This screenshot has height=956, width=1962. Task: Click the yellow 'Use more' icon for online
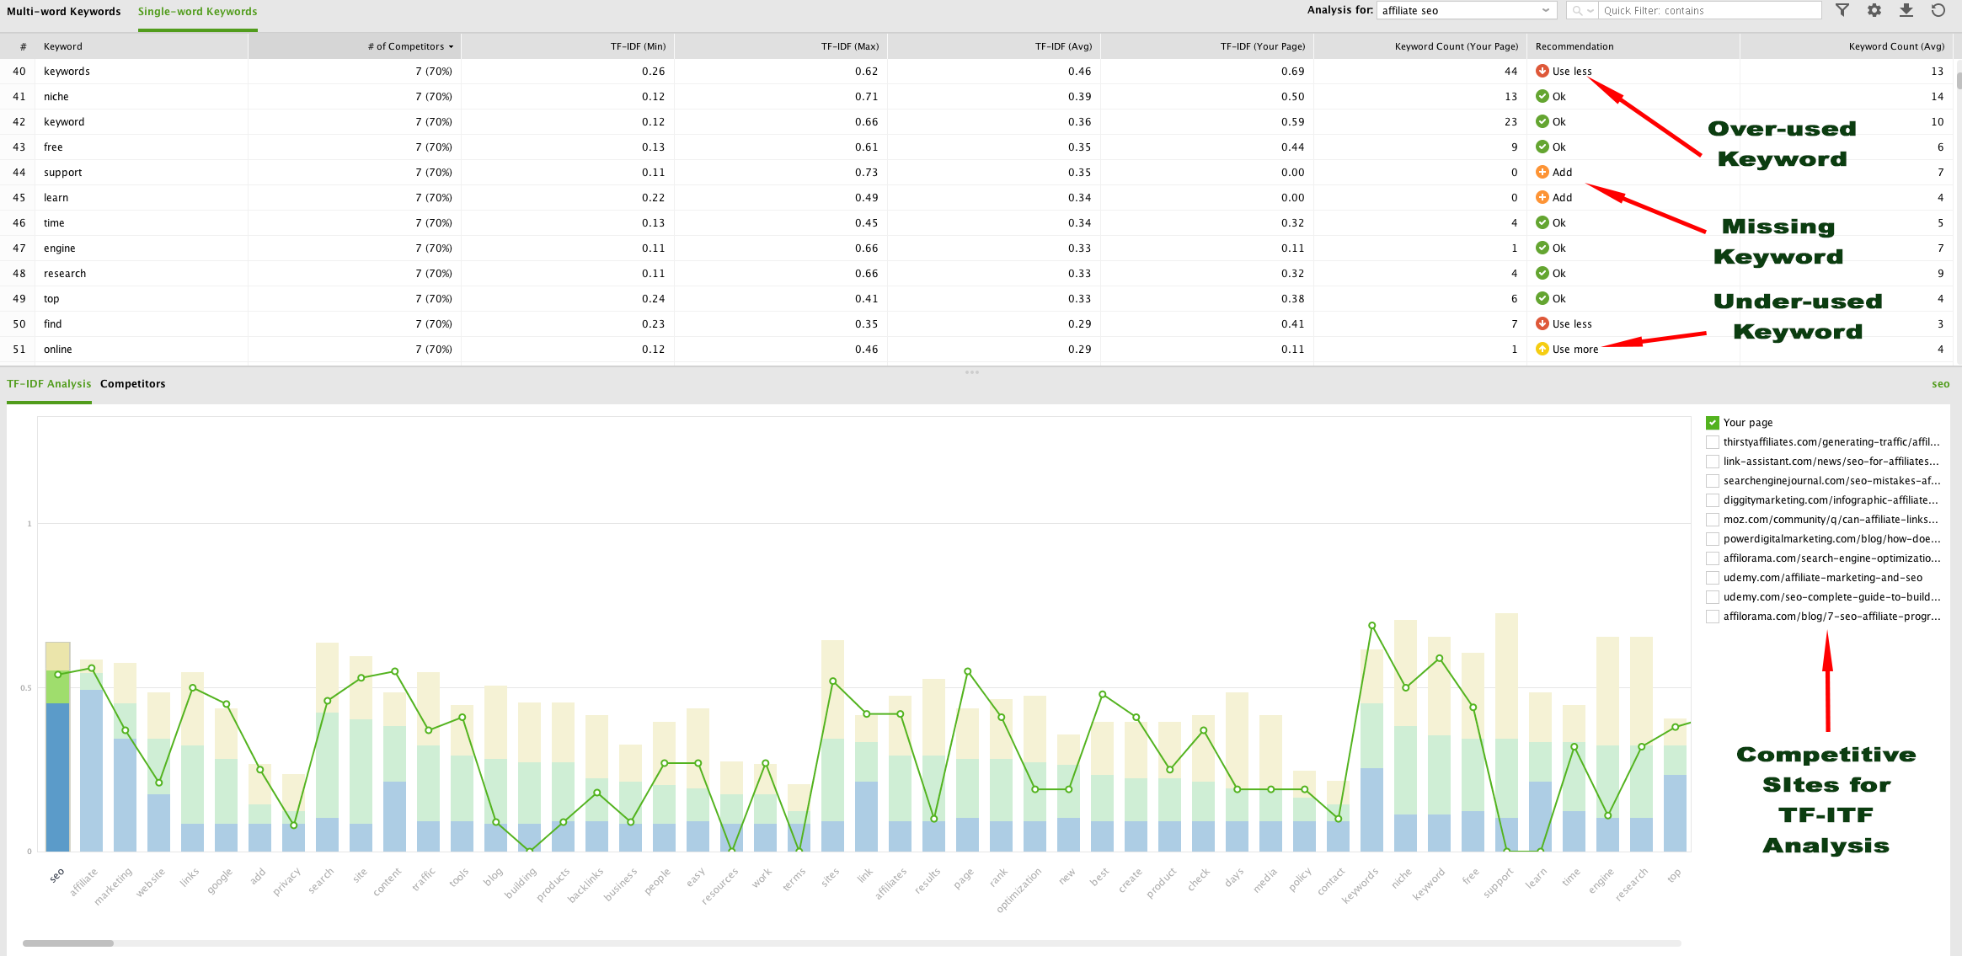1542,349
